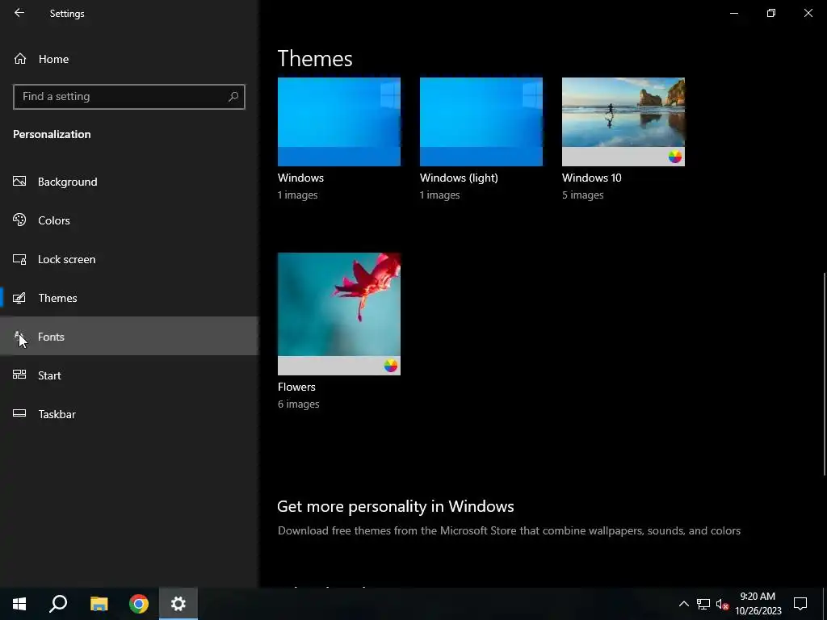The image size is (827, 620).
Task: Click the Find a setting search box
Action: 129,97
